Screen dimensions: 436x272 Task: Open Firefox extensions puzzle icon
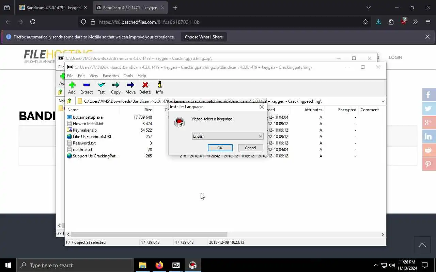click(x=391, y=22)
